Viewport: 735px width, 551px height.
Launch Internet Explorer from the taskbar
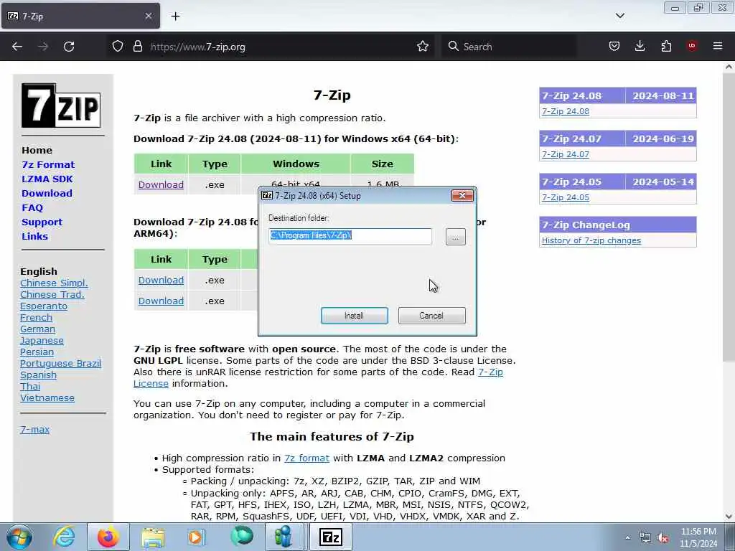(64, 537)
